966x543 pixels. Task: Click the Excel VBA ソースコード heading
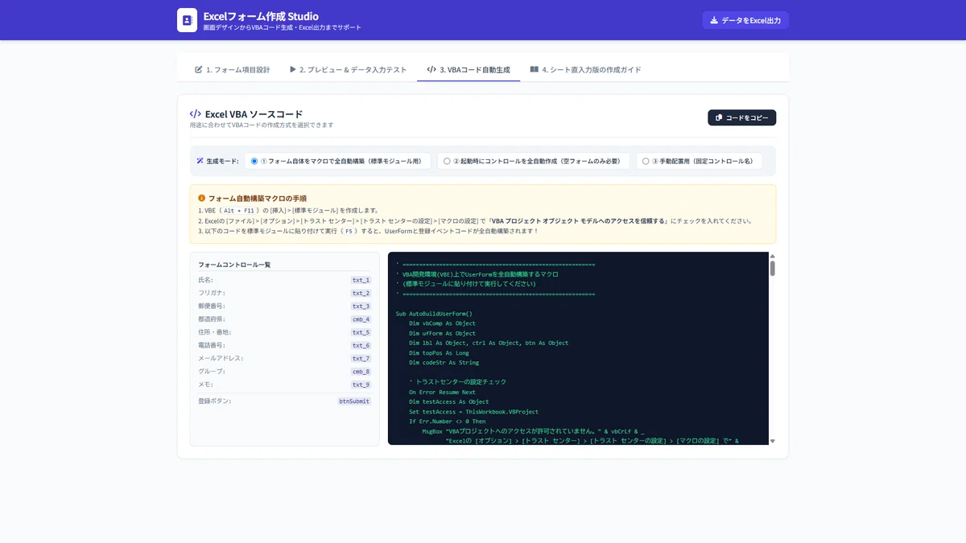pos(254,114)
